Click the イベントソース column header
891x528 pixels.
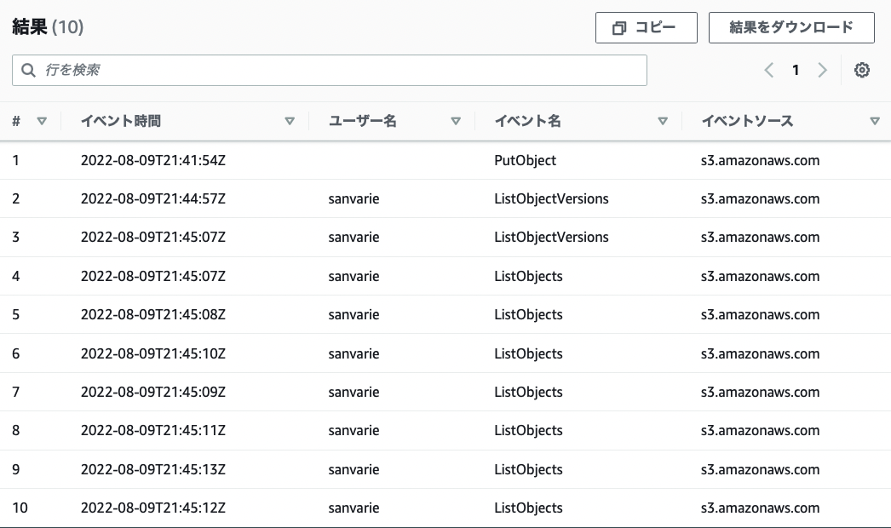click(747, 121)
